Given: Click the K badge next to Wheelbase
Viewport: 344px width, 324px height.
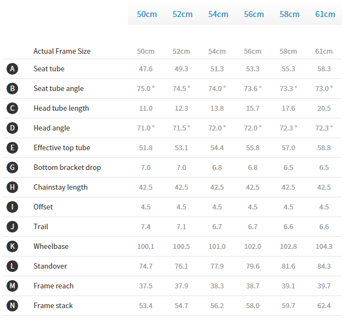Looking at the screenshot, I should click(x=13, y=247).
